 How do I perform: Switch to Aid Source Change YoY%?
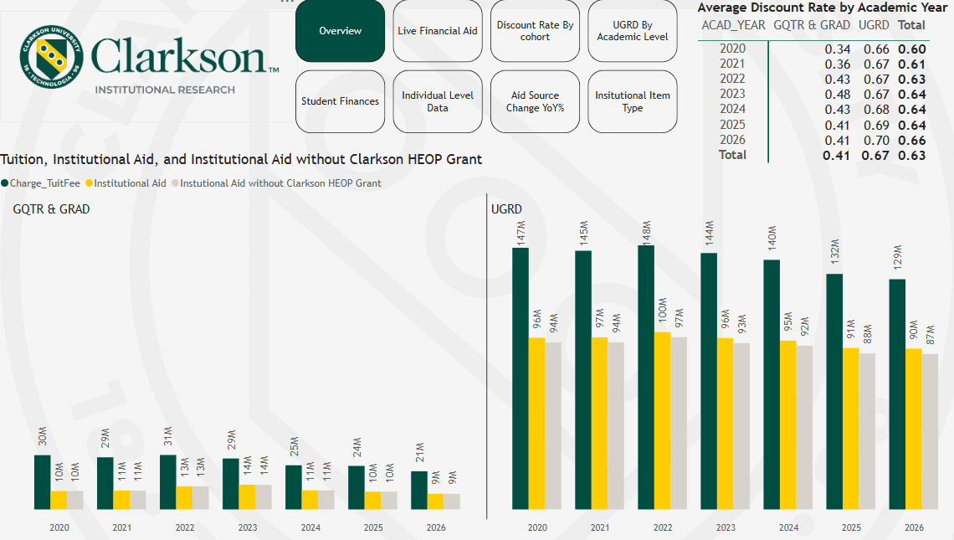[x=535, y=101]
